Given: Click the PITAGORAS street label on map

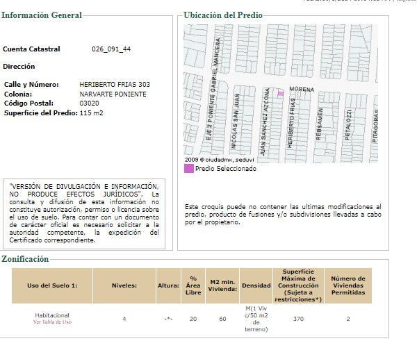Looking at the screenshot, I should tap(375, 126).
